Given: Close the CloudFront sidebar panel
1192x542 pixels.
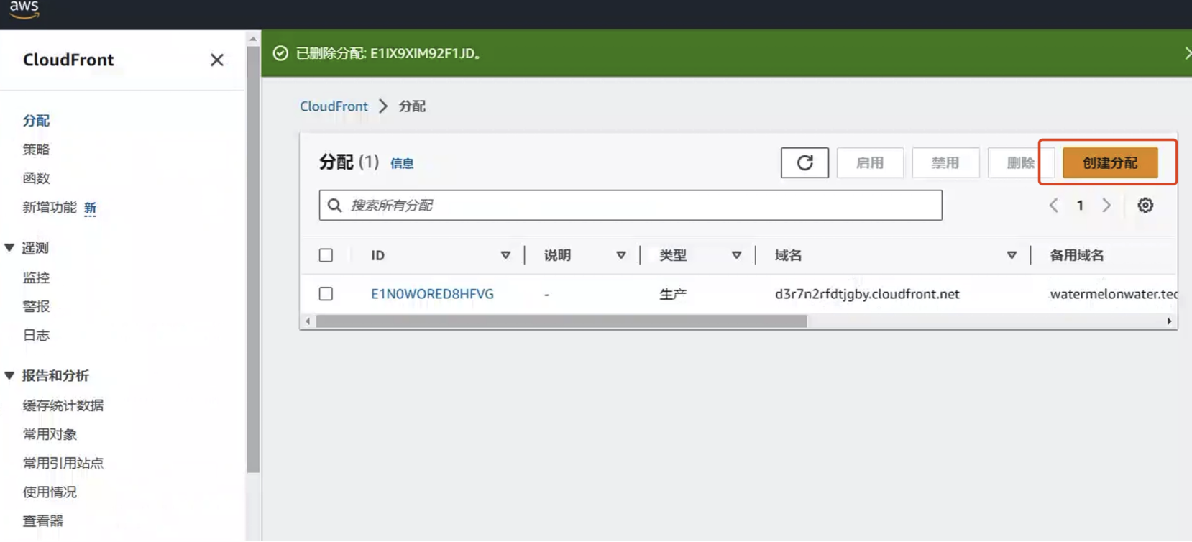Looking at the screenshot, I should [x=217, y=60].
